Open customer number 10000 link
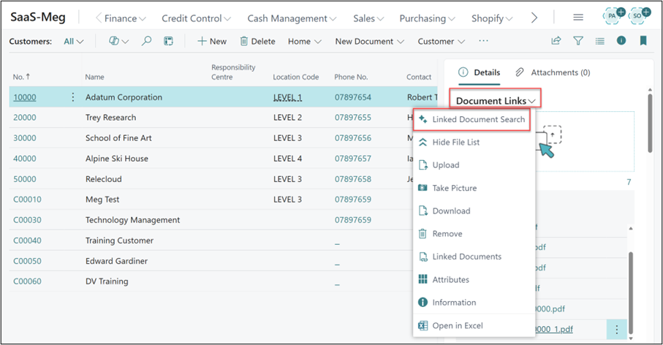The width and height of the screenshot is (663, 345). click(x=25, y=97)
